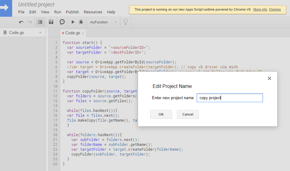Click the new project name field
The height and width of the screenshot is (171, 290).
tap(230, 98)
